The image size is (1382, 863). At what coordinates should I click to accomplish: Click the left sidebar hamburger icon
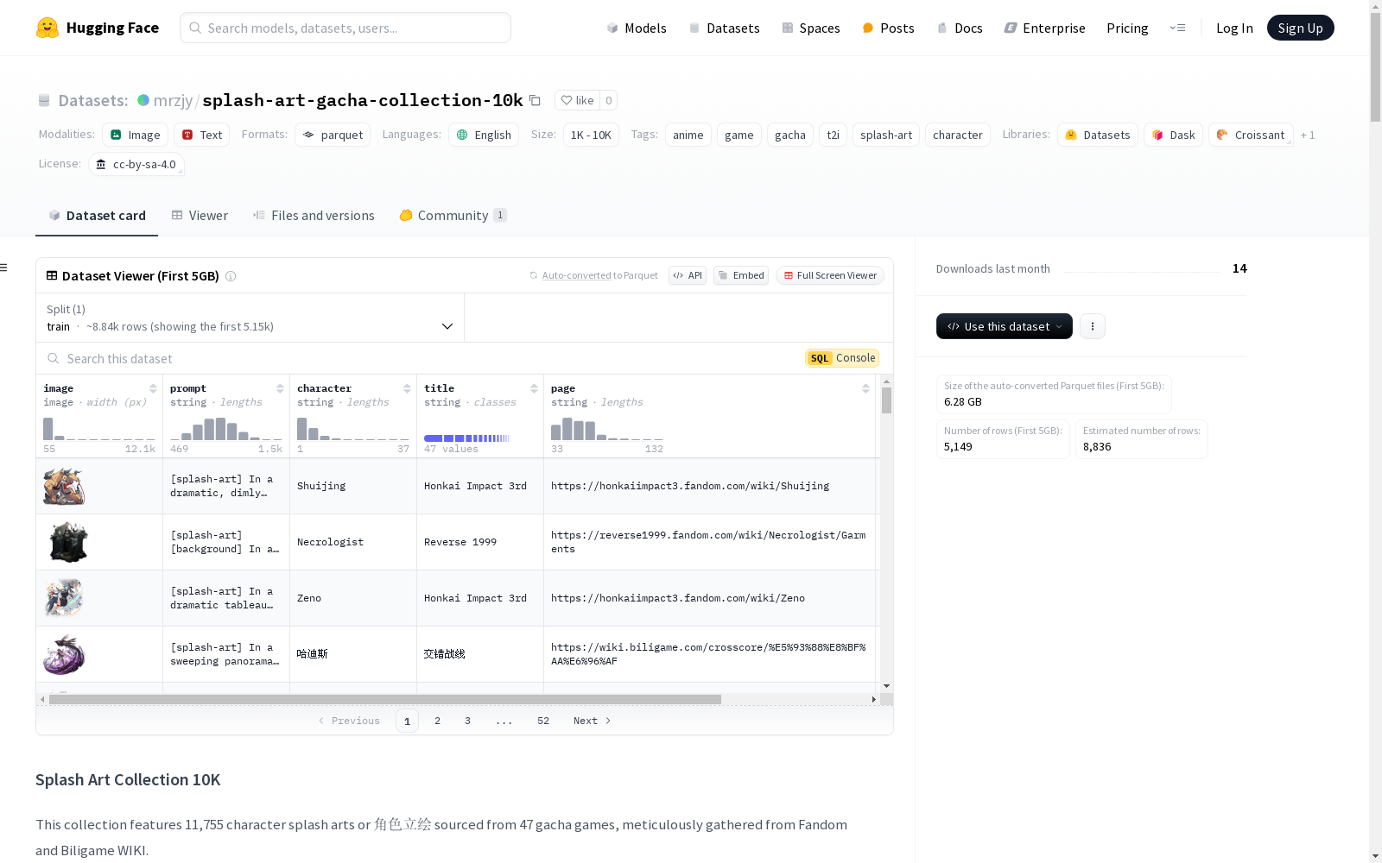pos(4,268)
